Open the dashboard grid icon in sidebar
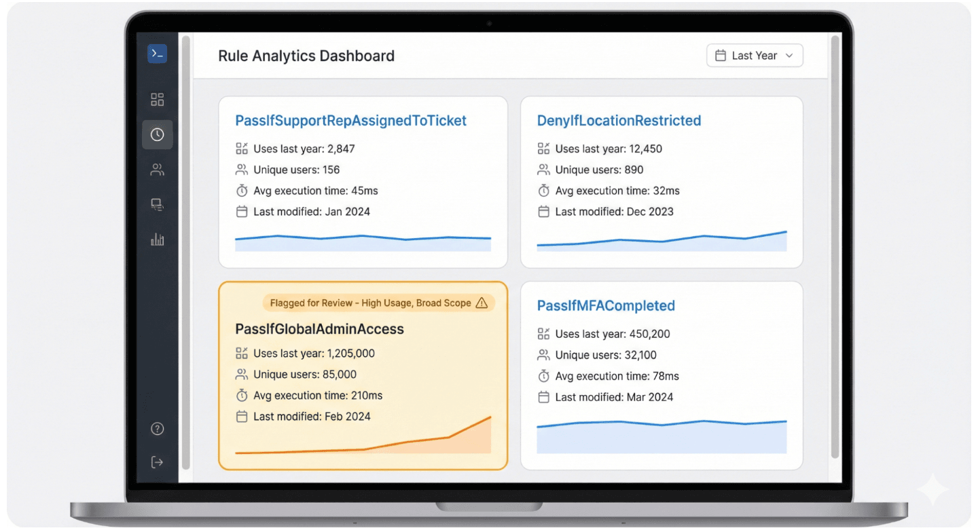The image size is (978, 532). [158, 100]
